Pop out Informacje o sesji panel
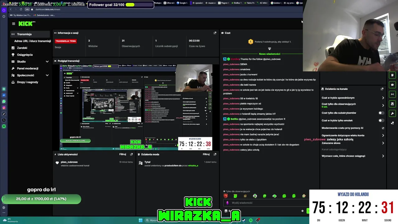This screenshot has width=398, height=224. click(x=215, y=33)
